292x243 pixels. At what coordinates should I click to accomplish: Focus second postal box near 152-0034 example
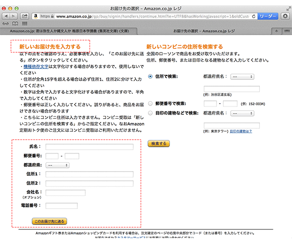[x=230, y=104]
